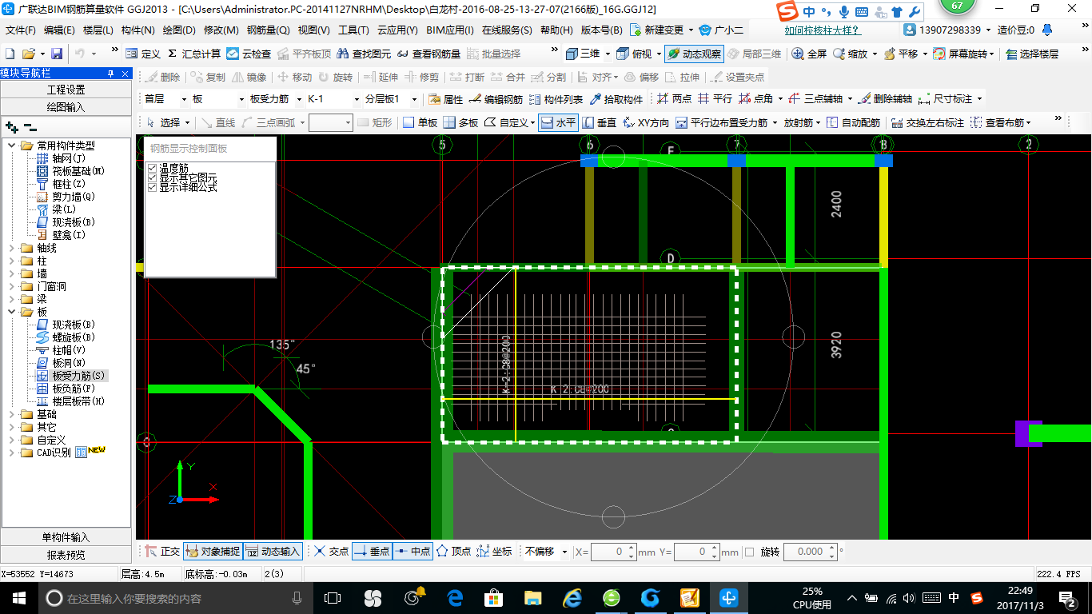Select the 平移 pan tool
1092x614 pixels.
point(901,54)
